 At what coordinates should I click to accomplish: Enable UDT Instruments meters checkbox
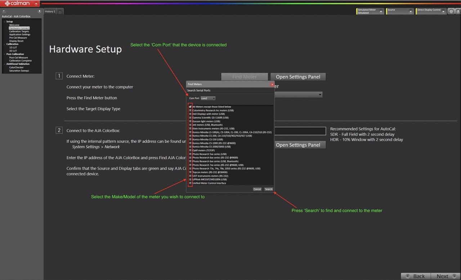[190, 176]
